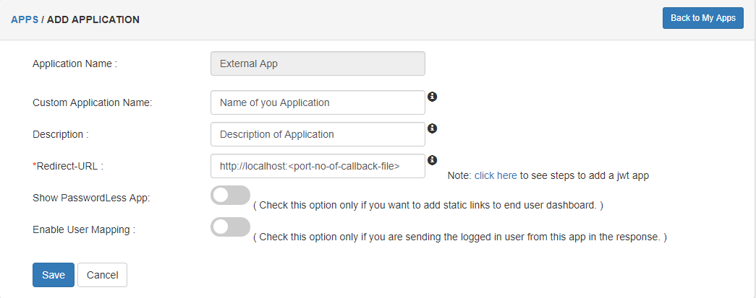
Task: Click the info icon beside Redirect-URL field
Action: [433, 159]
